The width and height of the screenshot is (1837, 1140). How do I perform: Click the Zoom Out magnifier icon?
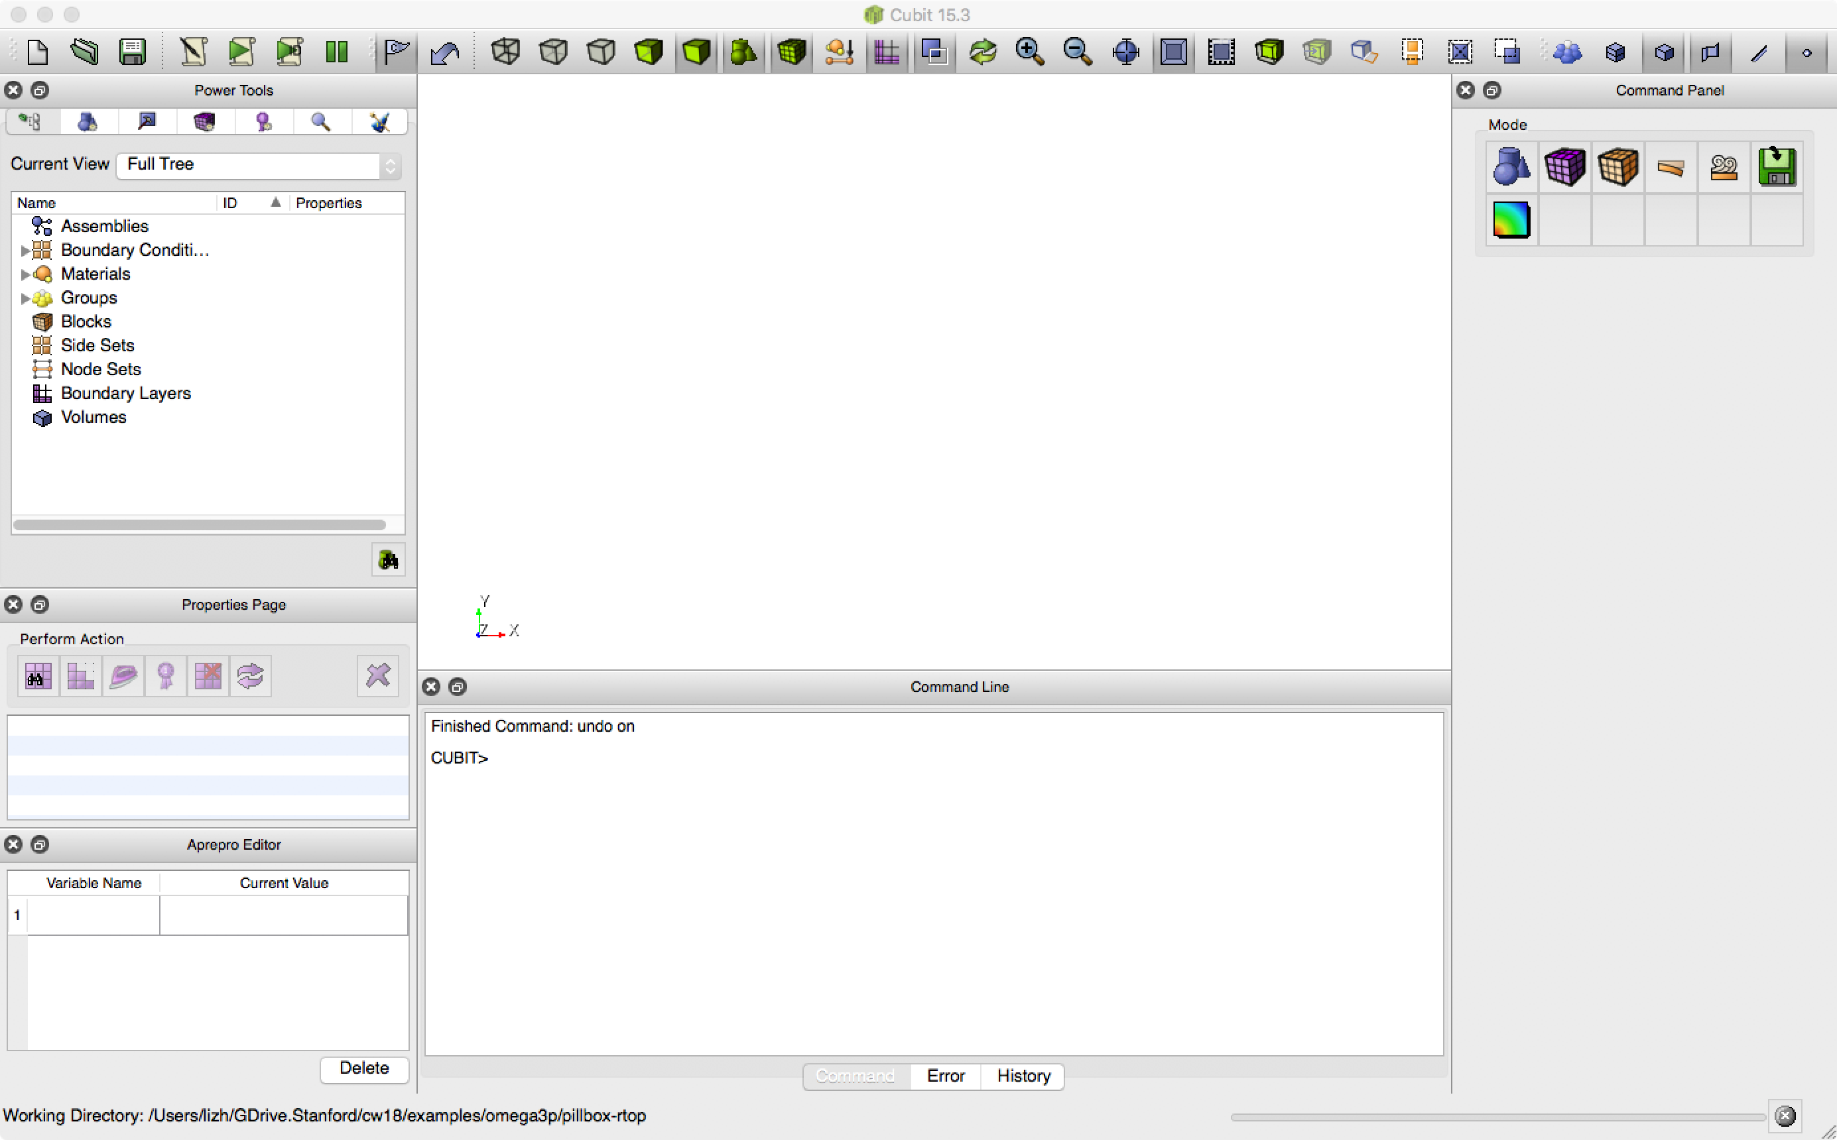[1077, 52]
